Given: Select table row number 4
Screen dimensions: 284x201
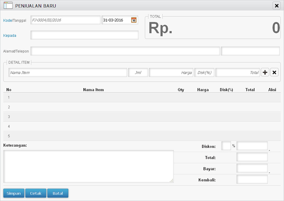Looking at the screenshot, I should 142,126.
